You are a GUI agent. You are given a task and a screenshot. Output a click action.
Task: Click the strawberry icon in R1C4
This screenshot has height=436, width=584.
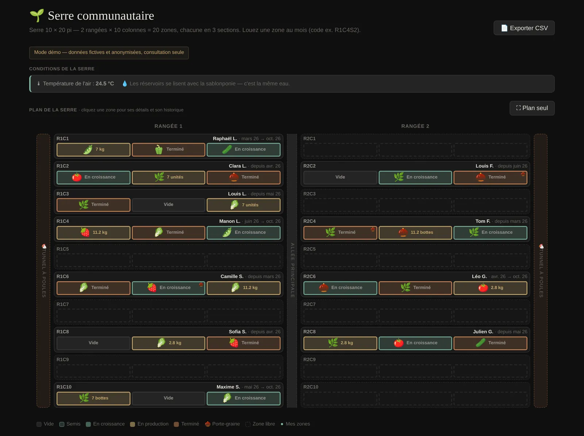(85, 232)
